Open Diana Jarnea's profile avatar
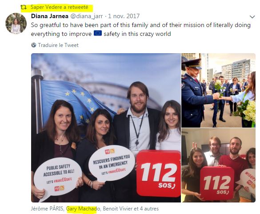Viewport: 260px width, 214px height. pos(16,23)
